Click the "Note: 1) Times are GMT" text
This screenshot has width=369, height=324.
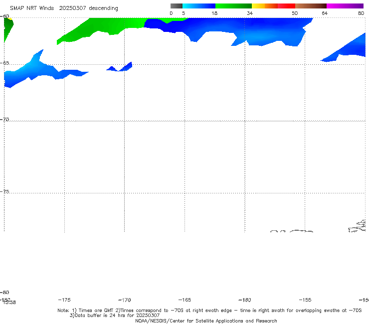pos(86,311)
